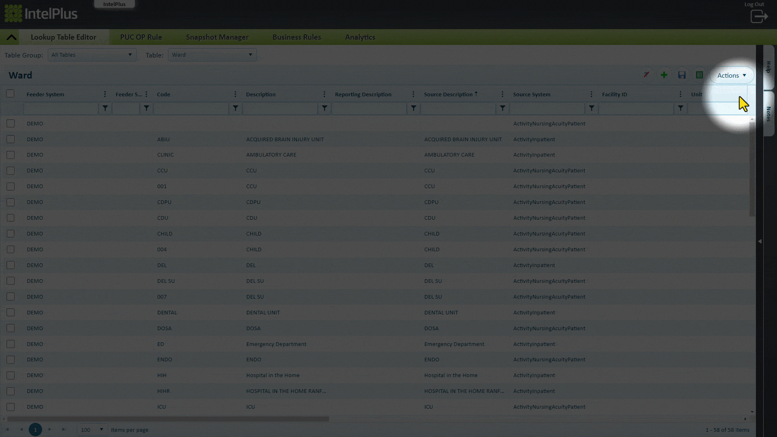This screenshot has height=437, width=777.
Task: Click the Log Out icon
Action: click(x=759, y=17)
